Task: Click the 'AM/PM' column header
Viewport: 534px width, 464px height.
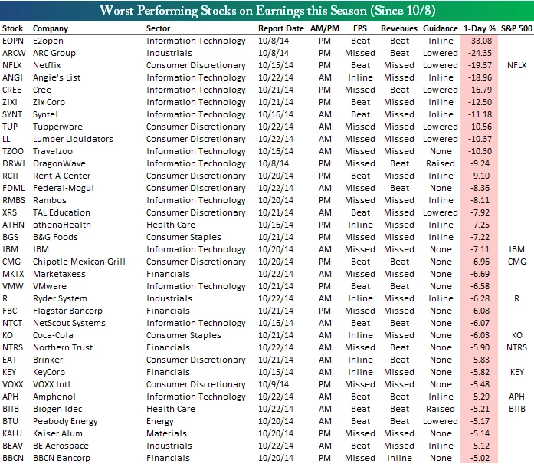Action: coord(325,28)
